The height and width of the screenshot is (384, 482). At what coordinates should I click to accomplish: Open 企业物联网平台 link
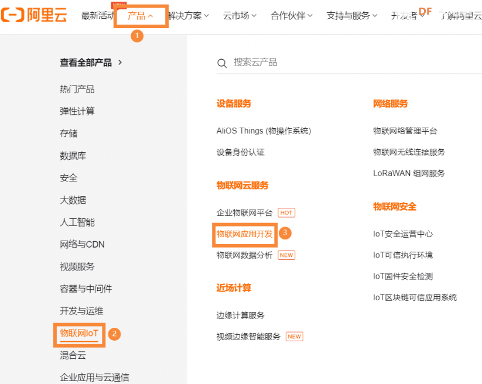click(x=244, y=212)
